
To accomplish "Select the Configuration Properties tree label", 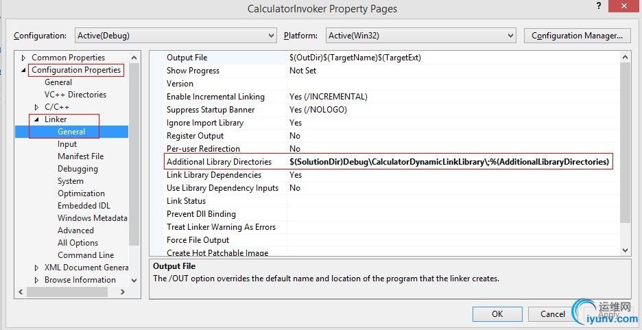I will 76,70.
